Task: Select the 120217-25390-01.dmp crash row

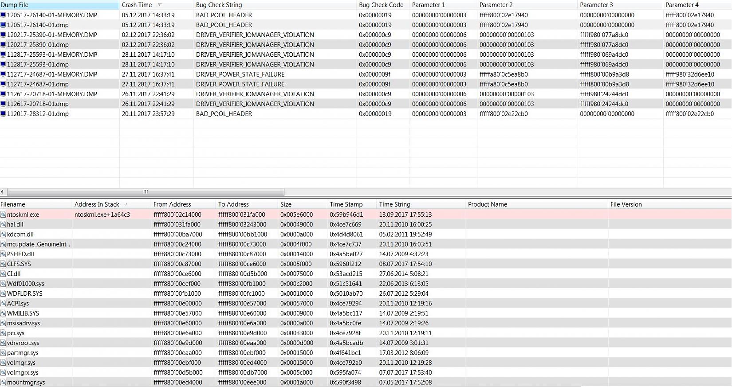Action: pos(38,45)
